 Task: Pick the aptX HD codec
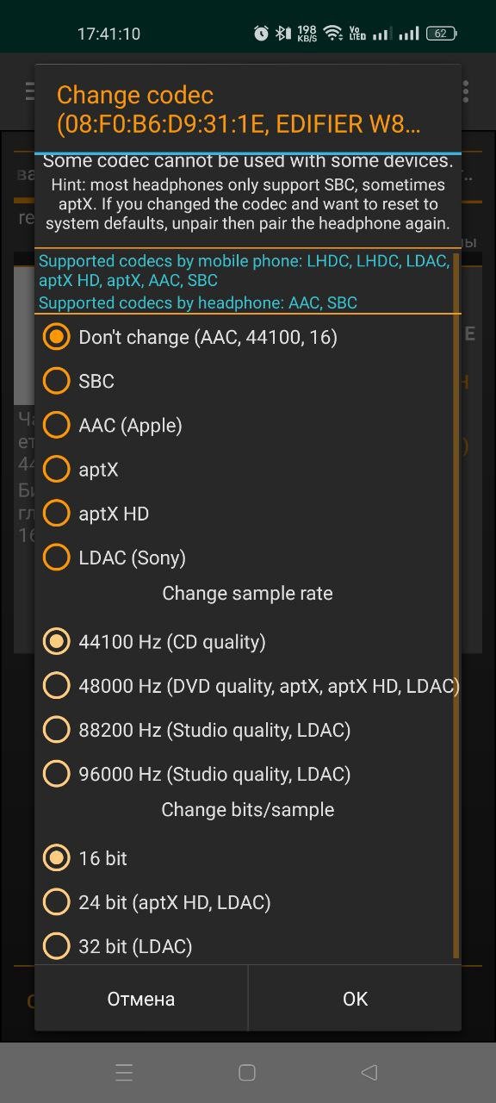pyautogui.click(x=248, y=514)
